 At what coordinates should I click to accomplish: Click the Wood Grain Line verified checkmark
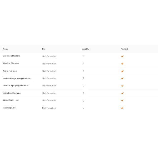[122, 101]
